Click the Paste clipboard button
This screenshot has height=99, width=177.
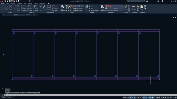[x=142, y=7]
